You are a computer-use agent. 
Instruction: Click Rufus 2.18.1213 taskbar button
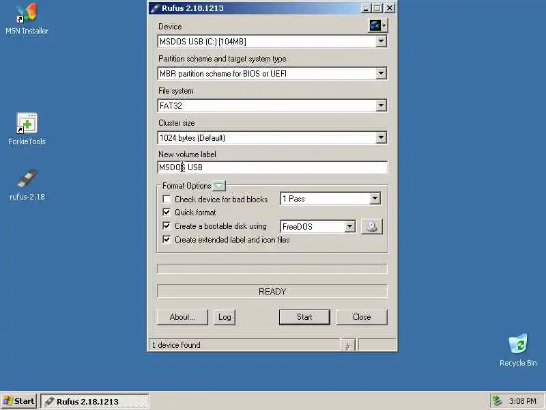95,401
